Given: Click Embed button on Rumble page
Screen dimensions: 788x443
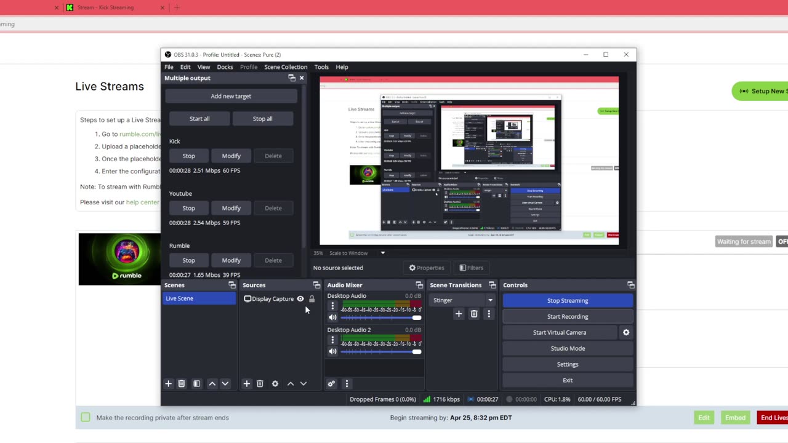Looking at the screenshot, I should tap(735, 418).
